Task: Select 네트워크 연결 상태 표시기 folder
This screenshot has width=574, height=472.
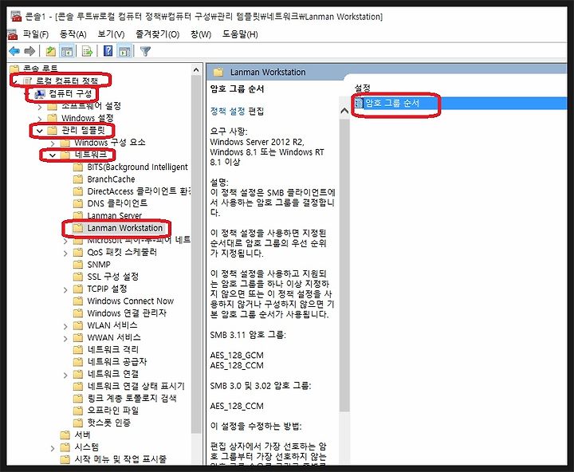Action: click(x=136, y=386)
